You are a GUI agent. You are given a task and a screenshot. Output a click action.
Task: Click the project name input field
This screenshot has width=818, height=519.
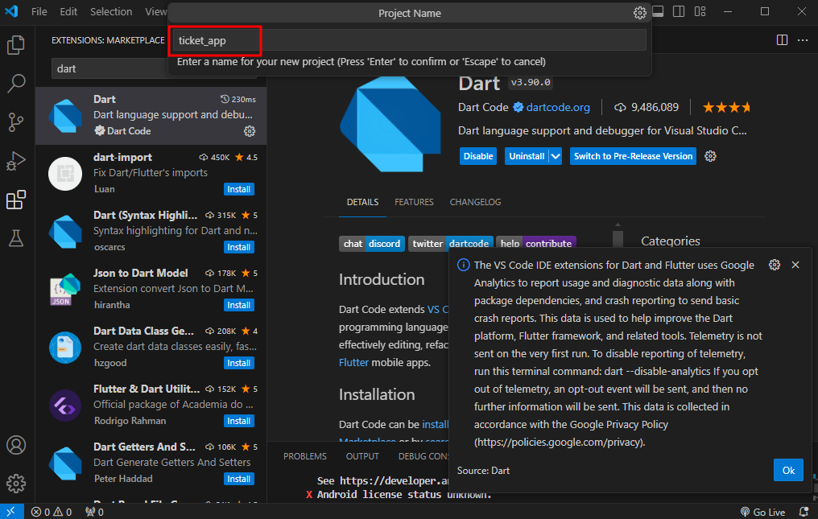tap(410, 40)
